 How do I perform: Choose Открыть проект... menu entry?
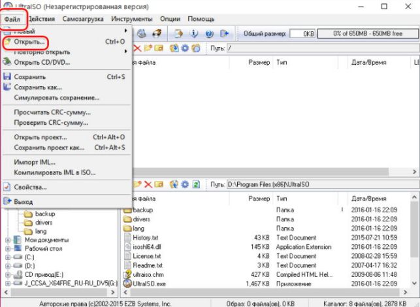[x=67, y=137]
